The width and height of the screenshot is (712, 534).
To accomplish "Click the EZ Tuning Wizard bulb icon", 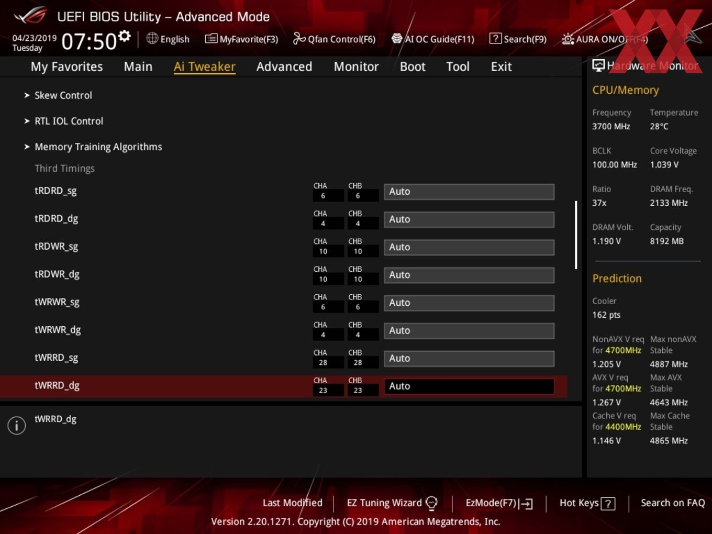I will (x=431, y=503).
